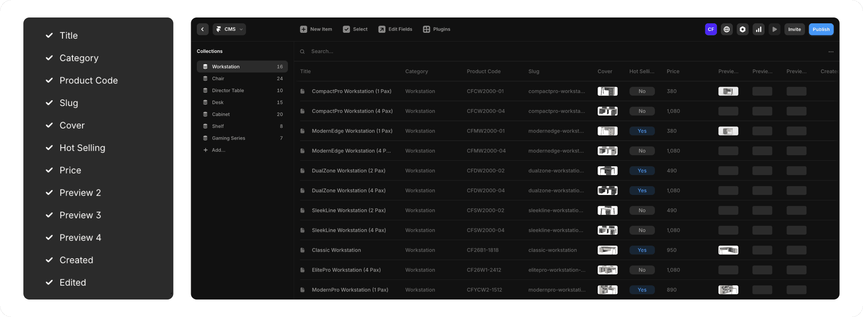Image resolution: width=863 pixels, height=317 pixels.
Task: Click the document icon of SleekLine Workstation (4 Pax)
Action: coord(302,230)
